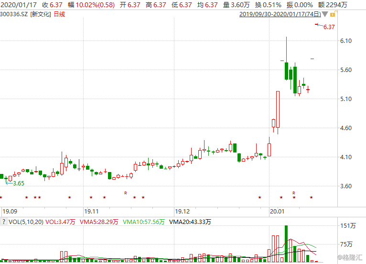Click the 4.60 price axis label

(x=345, y=128)
